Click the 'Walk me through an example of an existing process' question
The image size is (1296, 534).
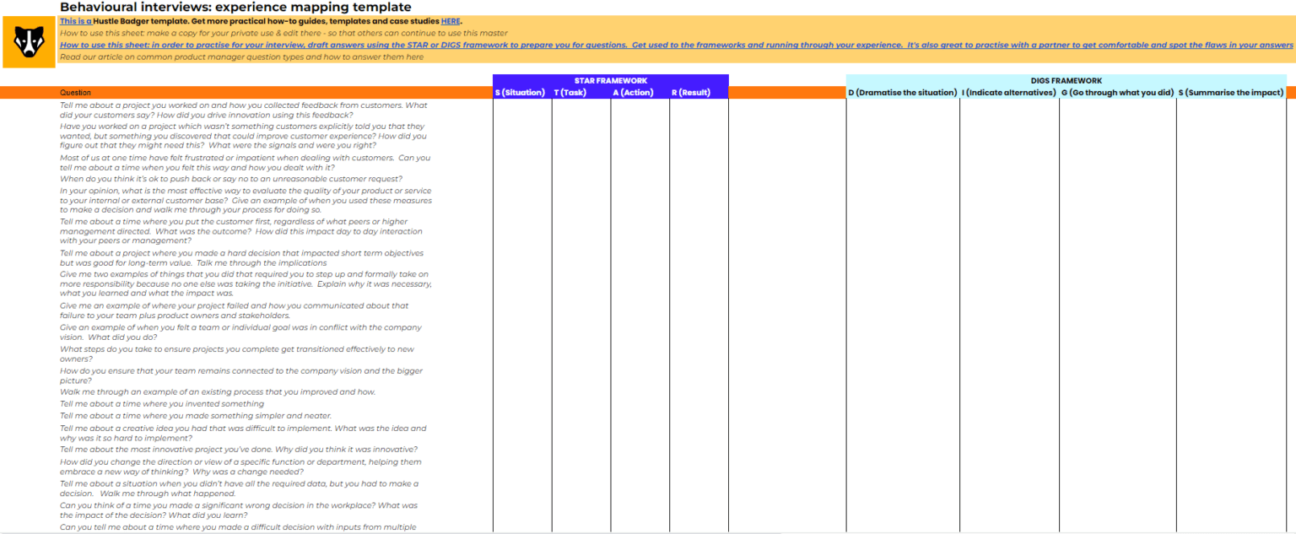tap(218, 392)
